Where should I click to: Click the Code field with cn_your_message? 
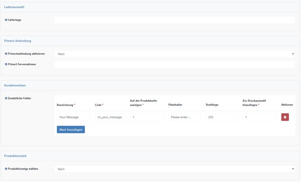pos(110,117)
